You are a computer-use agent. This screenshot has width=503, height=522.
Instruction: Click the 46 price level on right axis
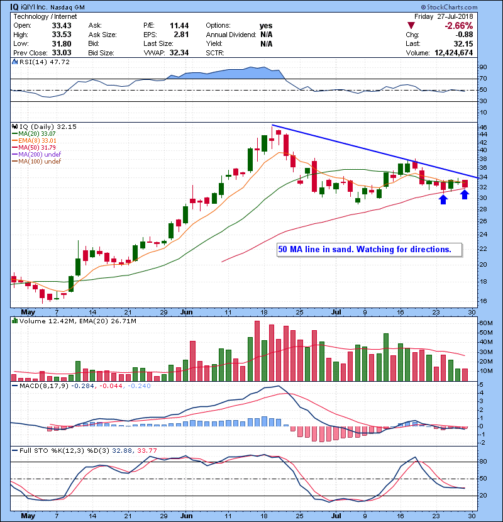tap(483, 128)
